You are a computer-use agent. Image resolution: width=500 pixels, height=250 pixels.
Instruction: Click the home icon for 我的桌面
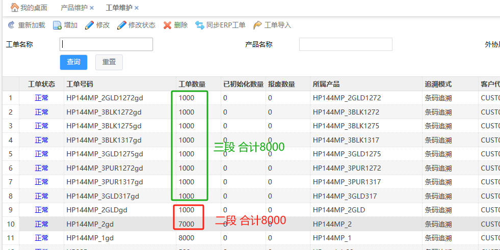(14, 8)
